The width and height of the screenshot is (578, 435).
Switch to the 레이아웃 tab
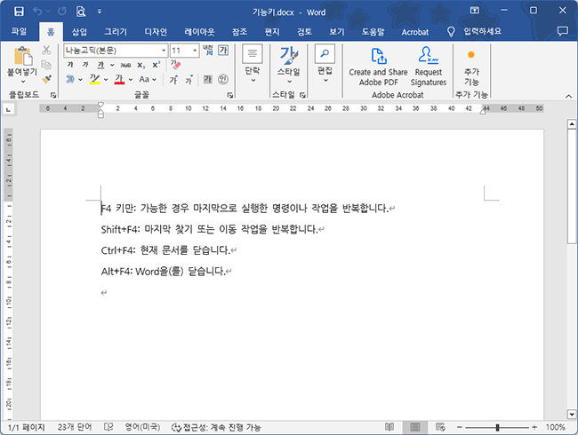pos(199,32)
